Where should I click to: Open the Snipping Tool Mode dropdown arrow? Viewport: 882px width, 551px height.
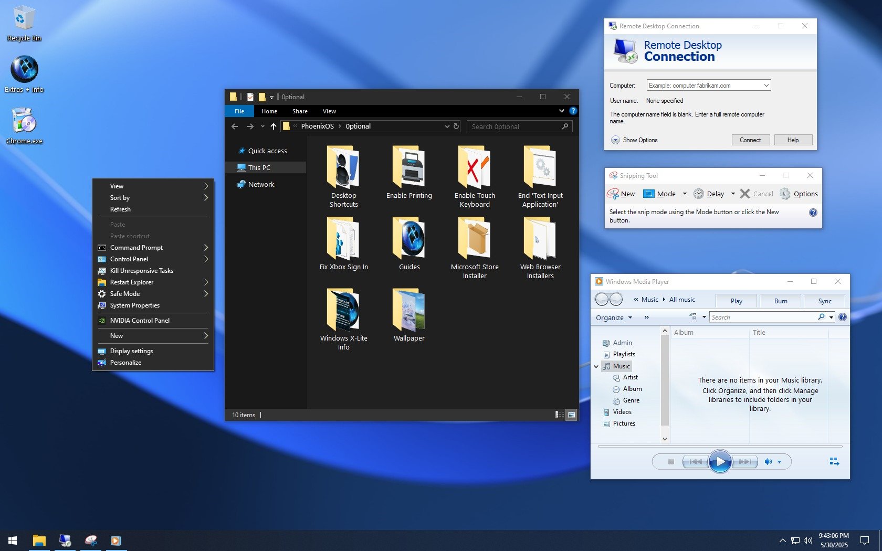coord(685,194)
